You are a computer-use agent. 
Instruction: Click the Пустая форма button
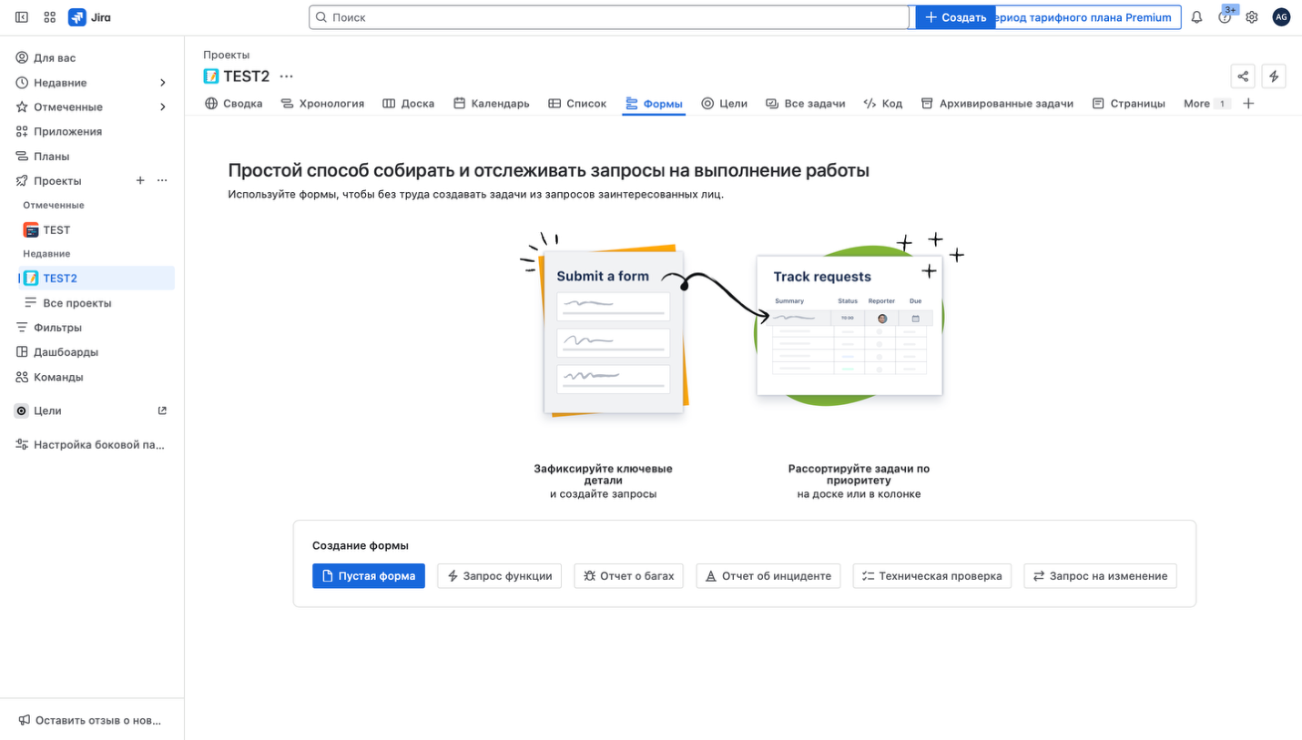tap(368, 576)
